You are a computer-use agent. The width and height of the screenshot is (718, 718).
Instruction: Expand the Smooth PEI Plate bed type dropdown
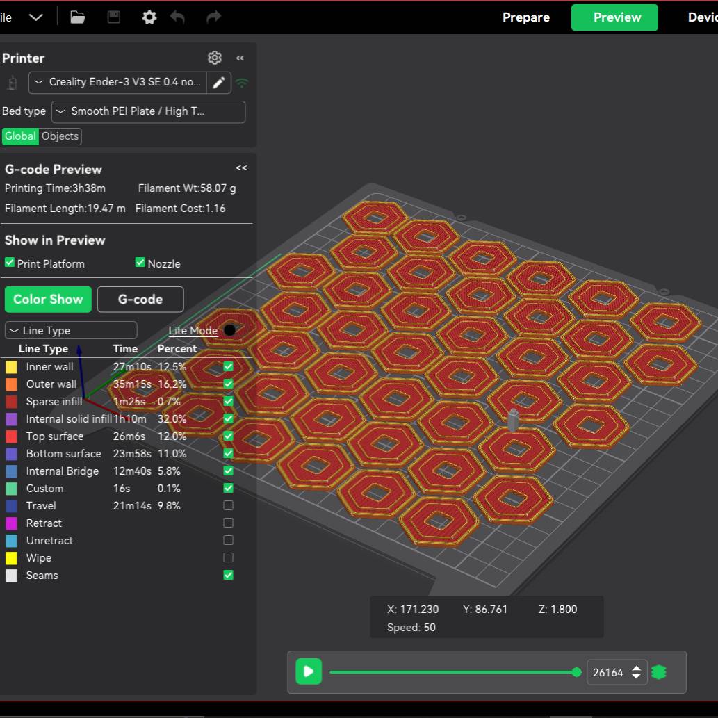coord(148,112)
